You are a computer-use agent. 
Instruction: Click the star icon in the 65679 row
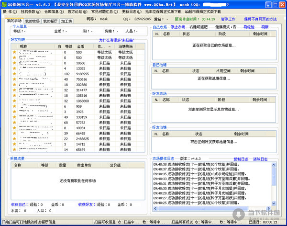coord(14,149)
